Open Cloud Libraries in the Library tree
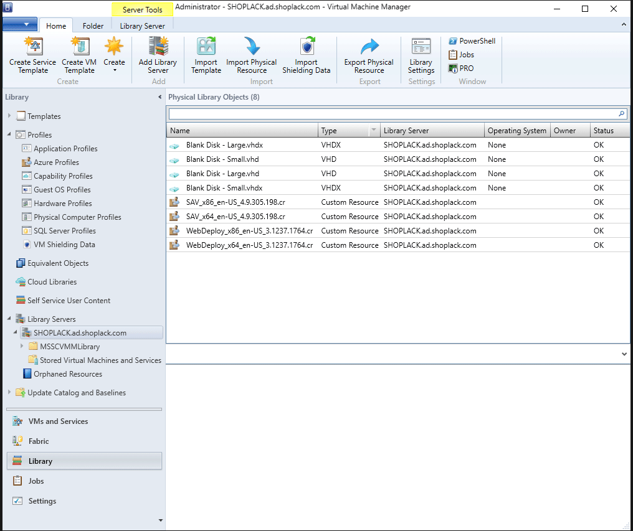The height and width of the screenshot is (531, 633). click(x=46, y=281)
